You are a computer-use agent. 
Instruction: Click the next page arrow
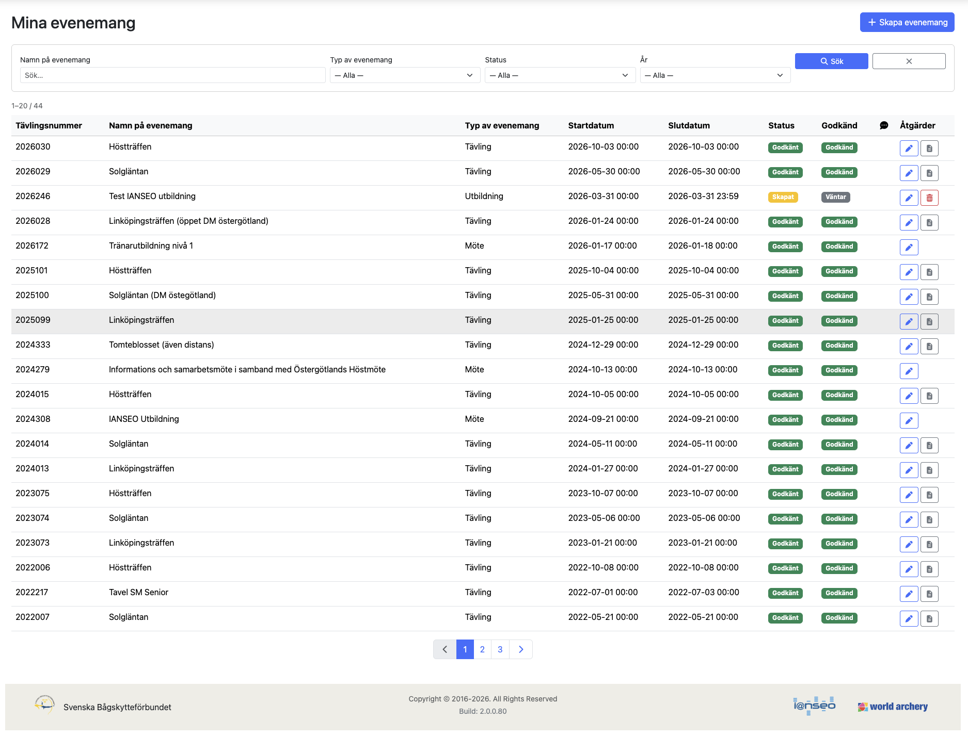(520, 649)
